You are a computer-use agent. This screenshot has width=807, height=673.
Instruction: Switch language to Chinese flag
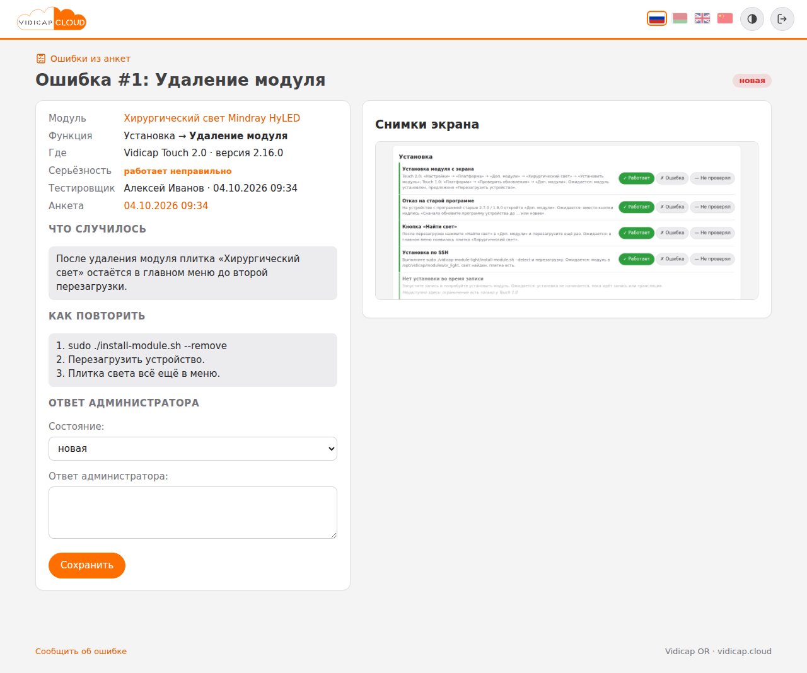coord(725,18)
